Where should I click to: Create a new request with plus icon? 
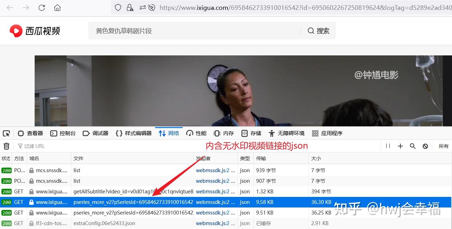400,146
